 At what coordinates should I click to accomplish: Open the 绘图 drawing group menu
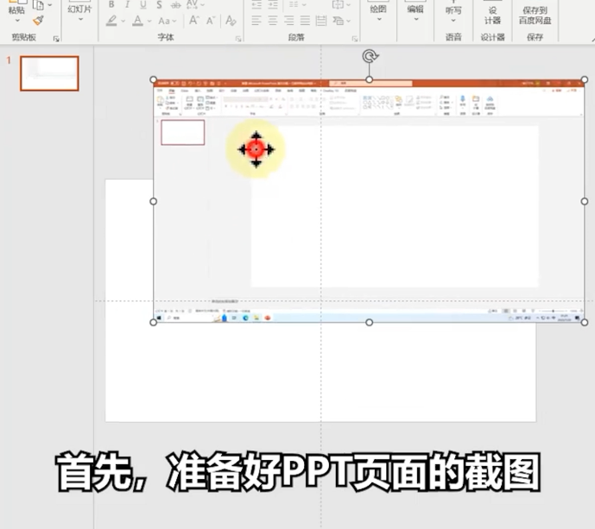pyautogui.click(x=378, y=11)
